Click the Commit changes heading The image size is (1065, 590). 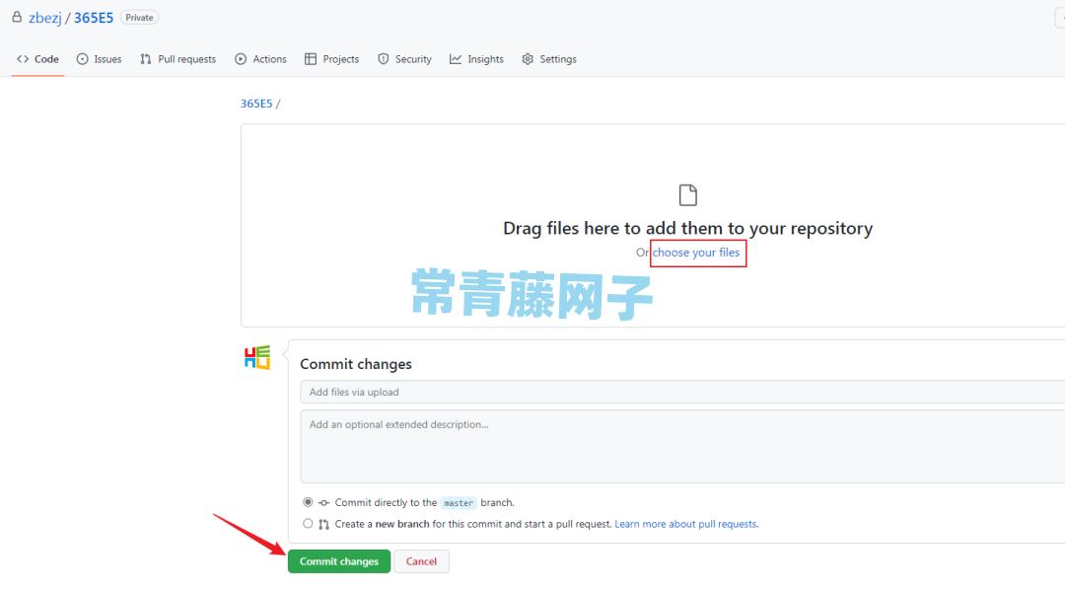click(356, 364)
